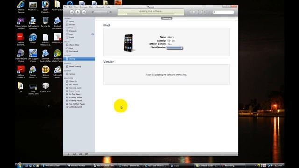Click the iTunes volume slider
This screenshot has height=168, width=299.
coord(101,12)
